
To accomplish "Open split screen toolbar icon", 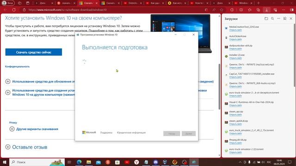I will (241, 10).
